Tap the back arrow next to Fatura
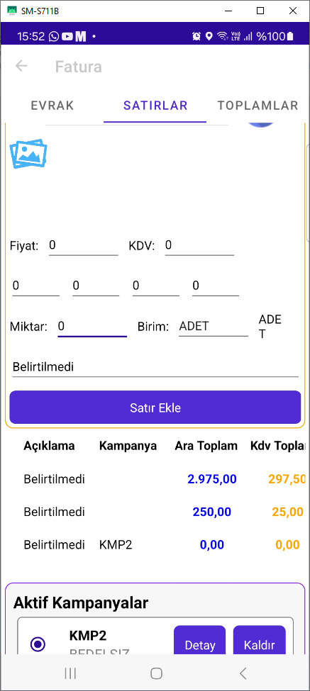 click(x=21, y=66)
